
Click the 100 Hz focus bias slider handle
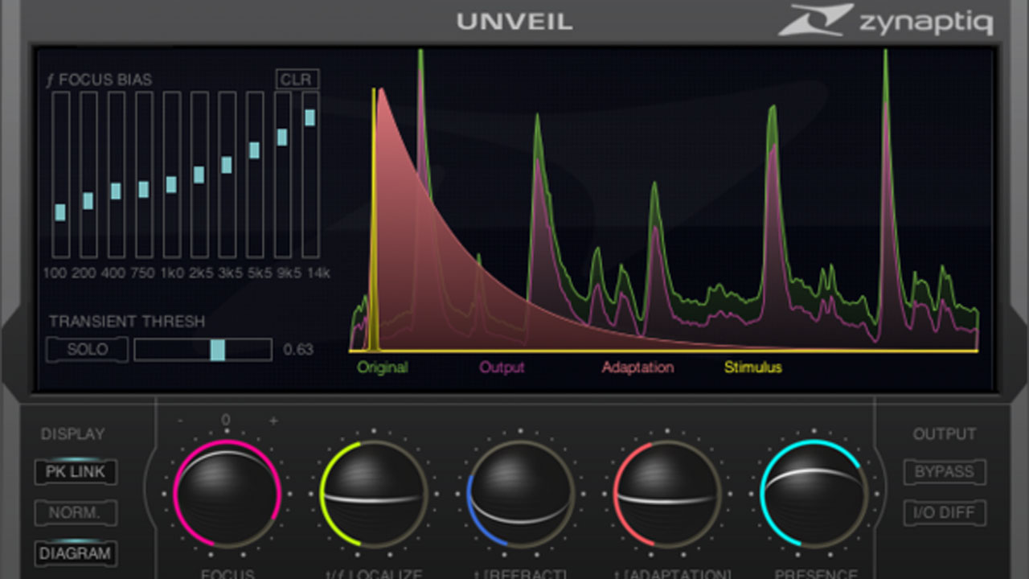(60, 212)
